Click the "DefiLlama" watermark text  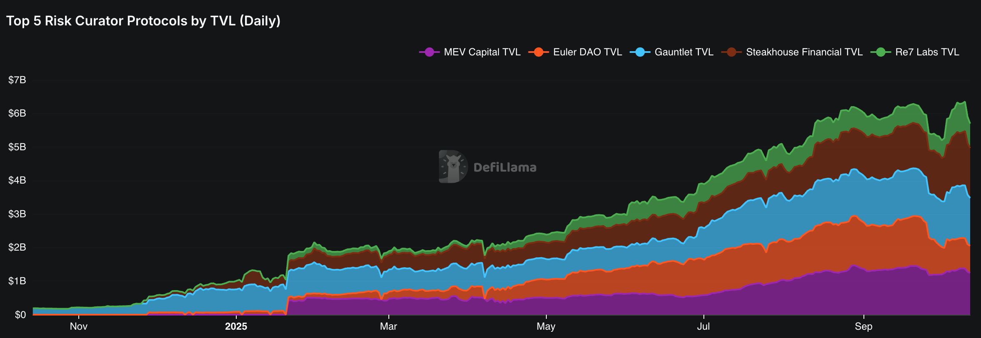(505, 167)
